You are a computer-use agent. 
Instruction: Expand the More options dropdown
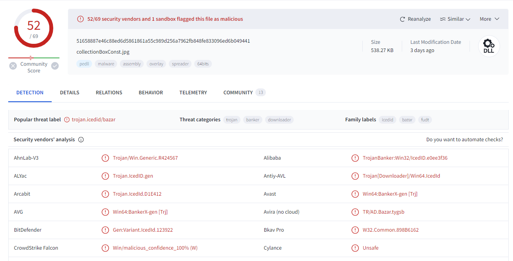coord(490,19)
